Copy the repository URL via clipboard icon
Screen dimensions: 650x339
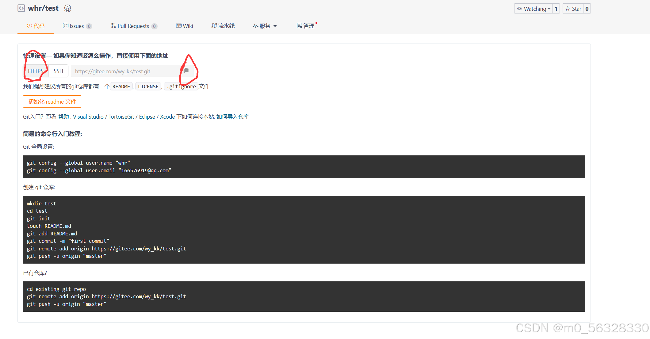click(x=186, y=70)
